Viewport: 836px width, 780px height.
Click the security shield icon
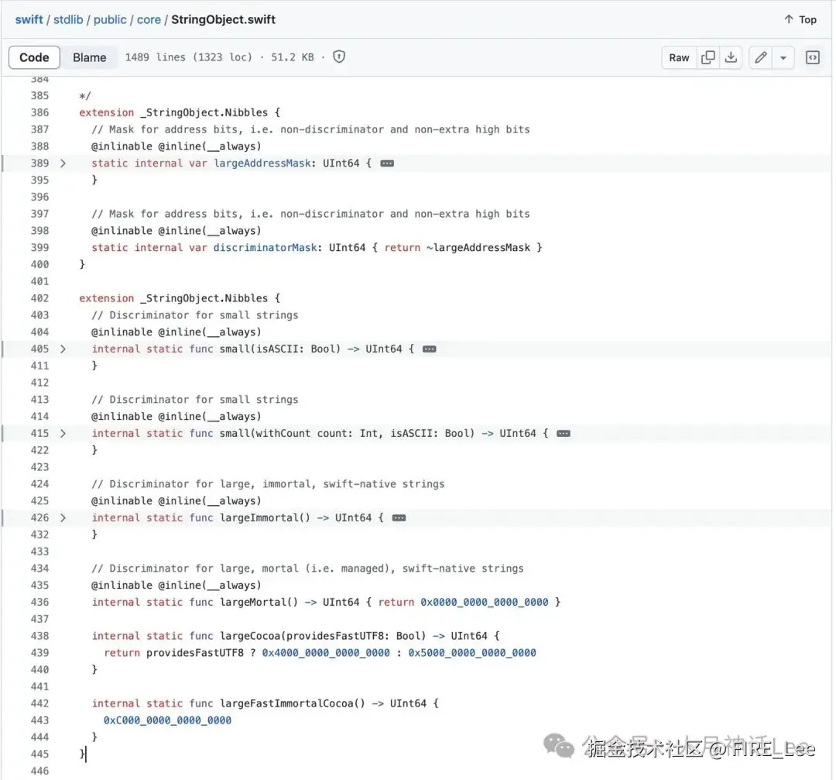click(x=339, y=57)
